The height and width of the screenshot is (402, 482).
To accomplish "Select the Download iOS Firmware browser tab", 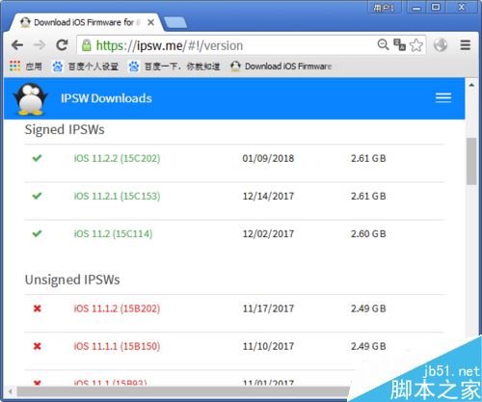I will pos(84,22).
